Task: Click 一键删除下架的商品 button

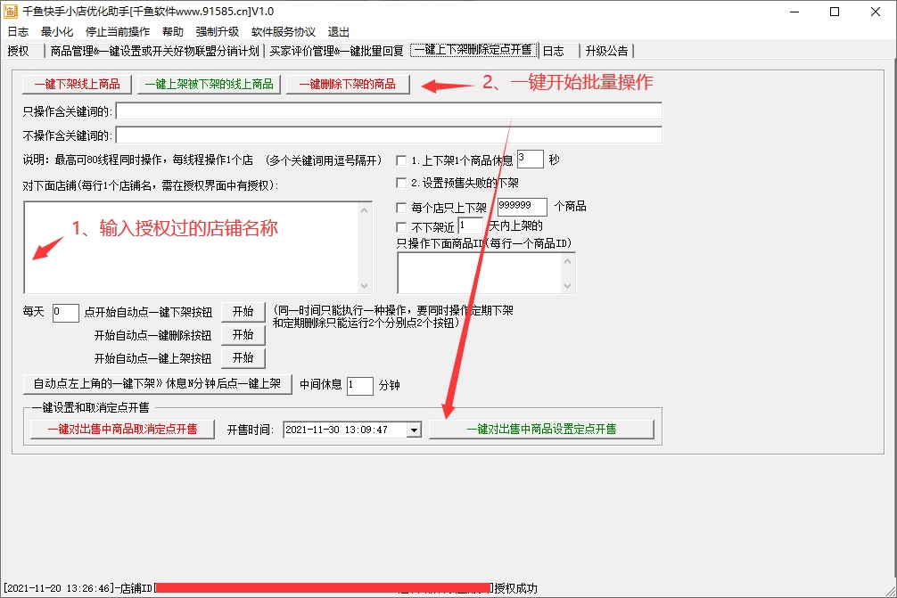Action: [x=348, y=85]
